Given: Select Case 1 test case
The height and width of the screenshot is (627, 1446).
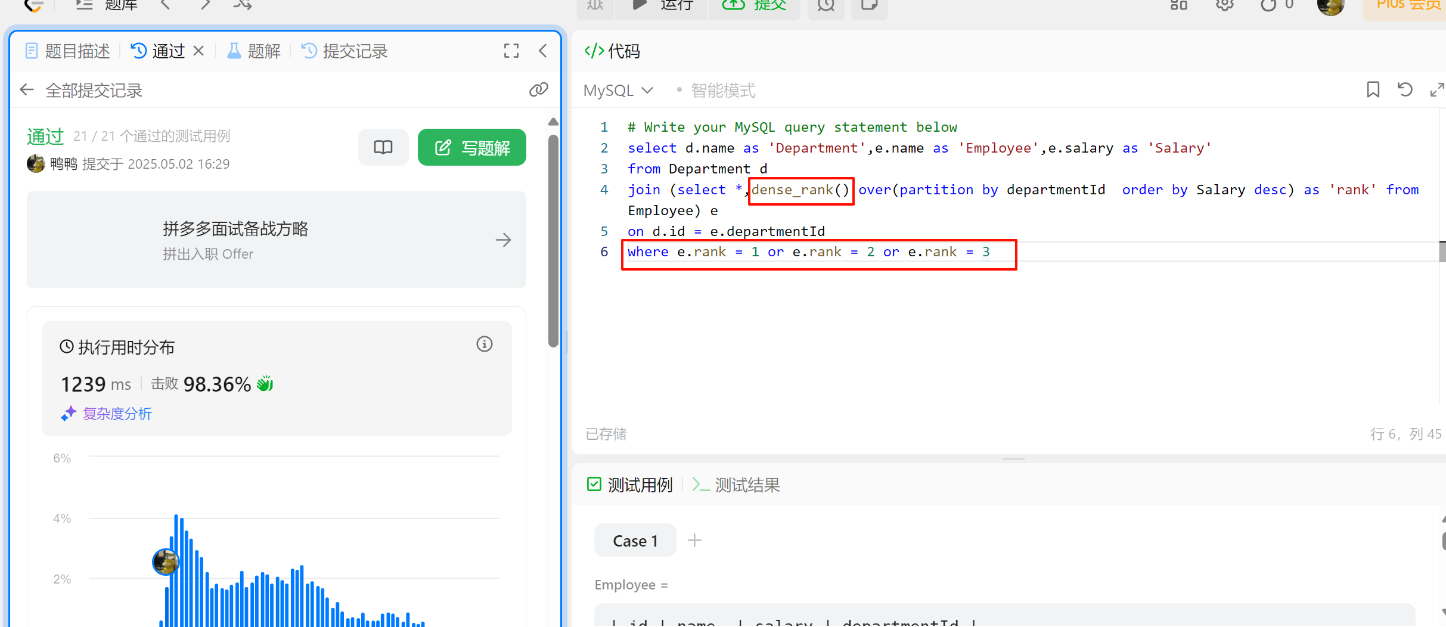Looking at the screenshot, I should [635, 541].
